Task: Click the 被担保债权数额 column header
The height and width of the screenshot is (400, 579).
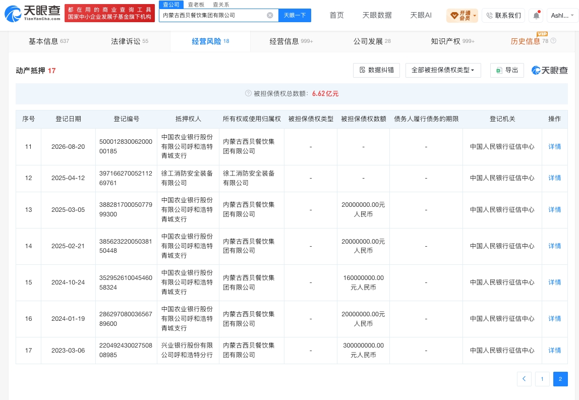Action: pos(363,119)
